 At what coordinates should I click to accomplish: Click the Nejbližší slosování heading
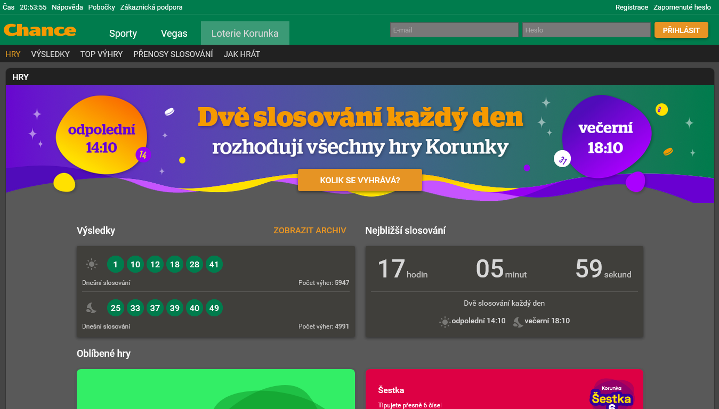(406, 231)
